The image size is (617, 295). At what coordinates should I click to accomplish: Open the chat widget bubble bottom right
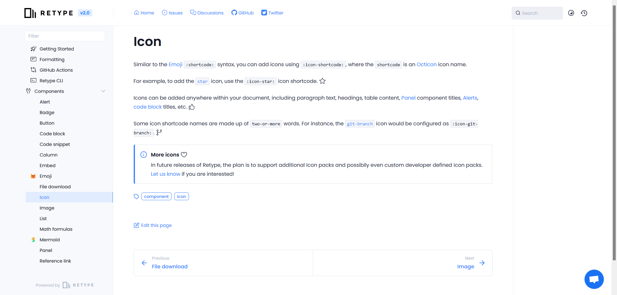[594, 279]
